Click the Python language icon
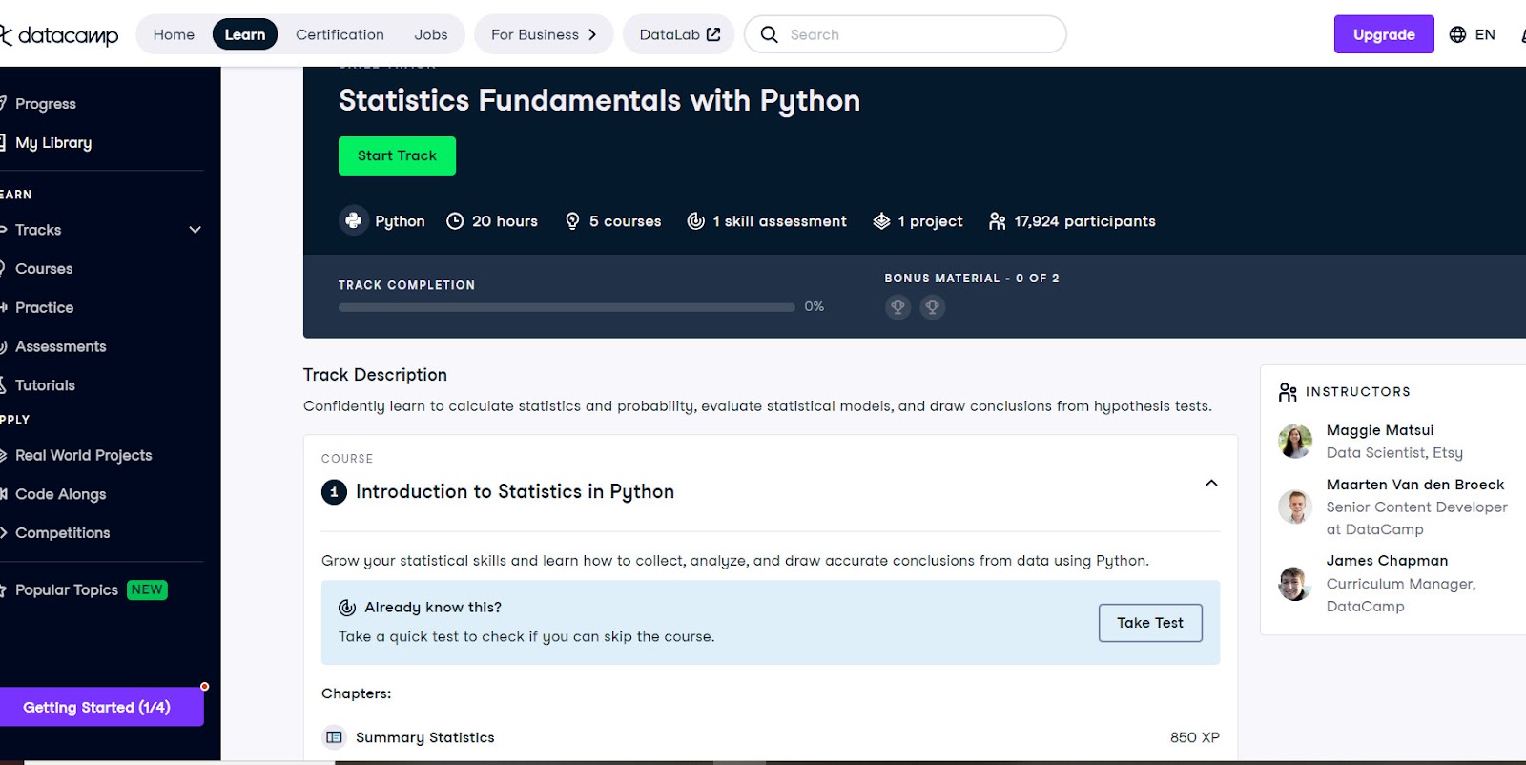This screenshot has height=765, width=1526. tap(354, 220)
